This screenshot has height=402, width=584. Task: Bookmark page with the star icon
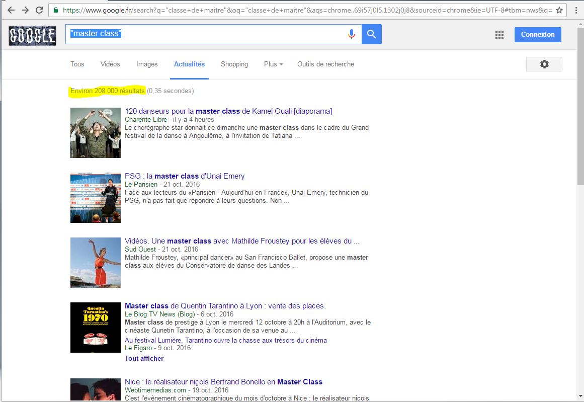coord(559,10)
